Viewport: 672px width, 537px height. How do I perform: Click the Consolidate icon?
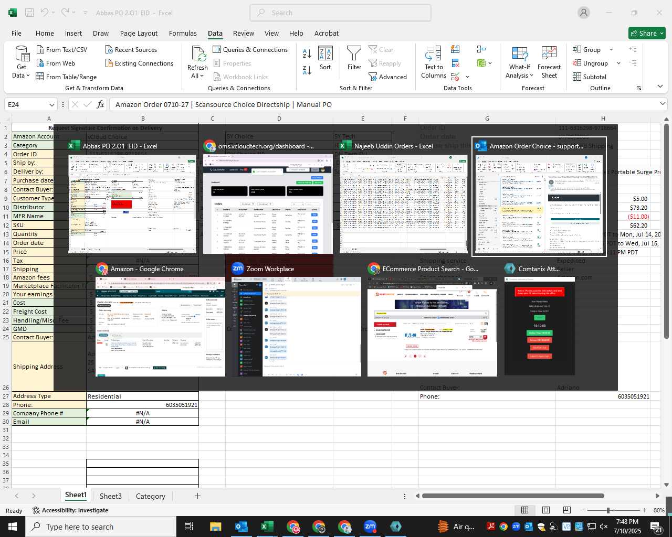click(x=481, y=49)
